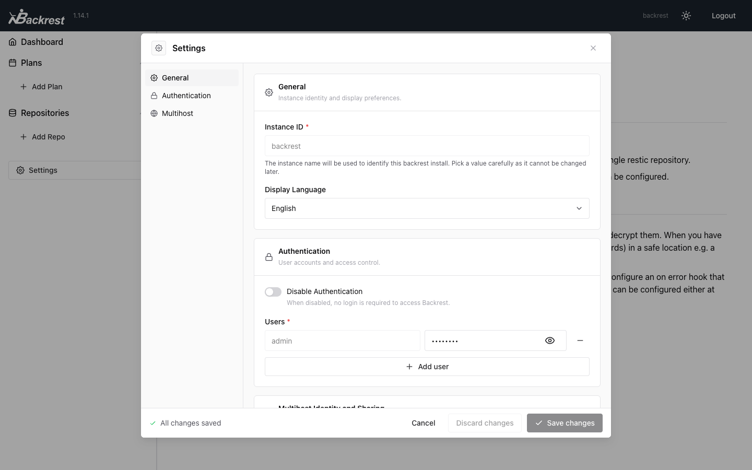This screenshot has width=752, height=470.
Task: Show the admin password with eye icon
Action: pos(550,340)
